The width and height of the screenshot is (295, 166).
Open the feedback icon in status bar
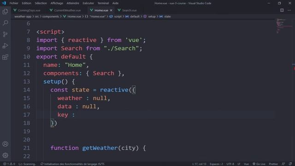[x=283, y=164]
